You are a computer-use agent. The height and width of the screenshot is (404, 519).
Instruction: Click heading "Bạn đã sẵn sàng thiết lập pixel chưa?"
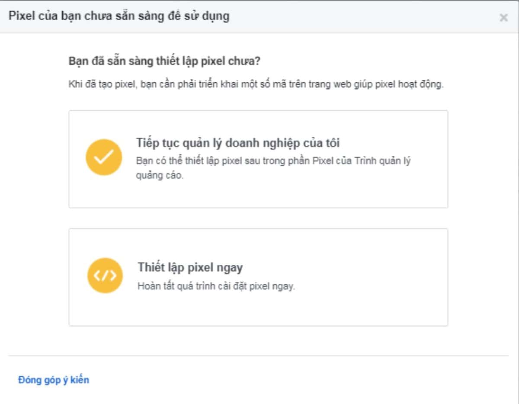164,61
